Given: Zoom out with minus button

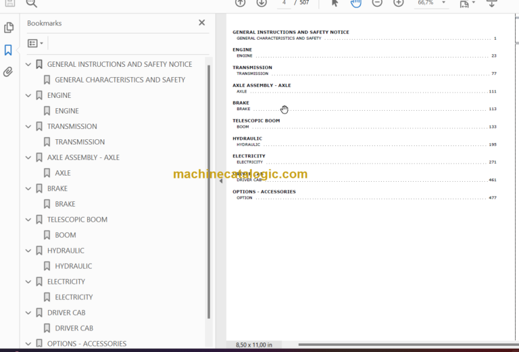Looking at the screenshot, I should tap(377, 3).
